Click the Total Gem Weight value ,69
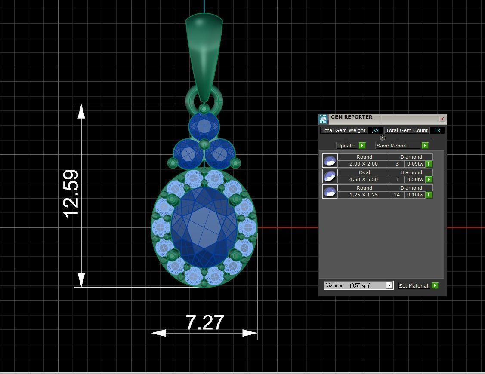Viewport: 485px width, 374px height. (375, 130)
